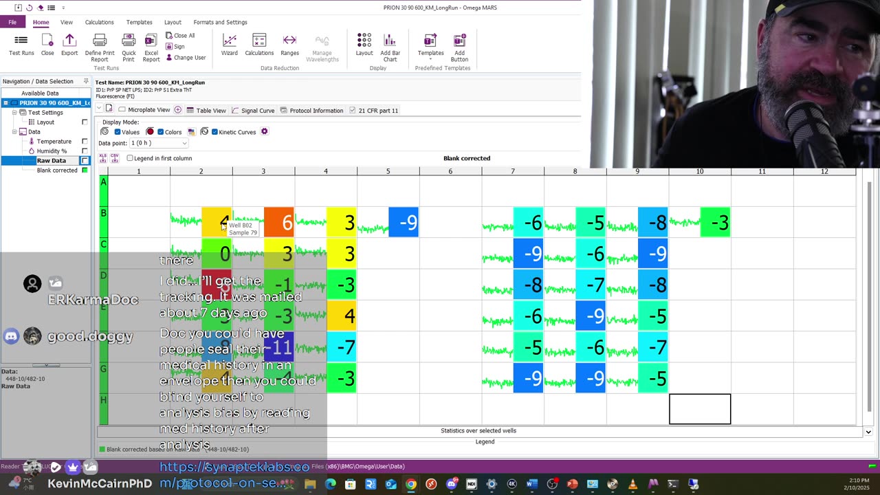
Task: Open VLC media player from taskbar
Action: tap(632, 484)
